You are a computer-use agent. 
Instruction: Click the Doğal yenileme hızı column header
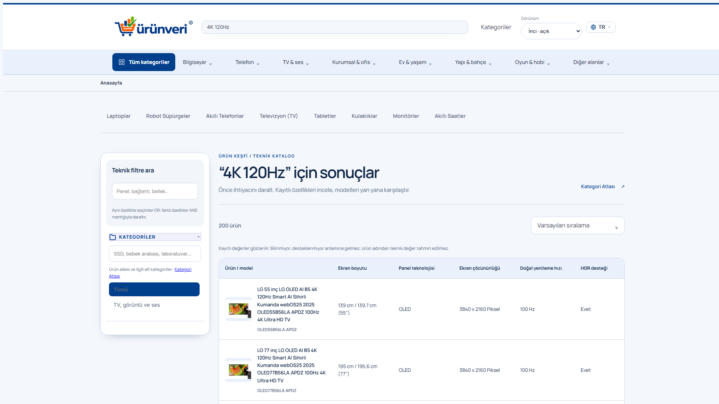click(x=541, y=268)
